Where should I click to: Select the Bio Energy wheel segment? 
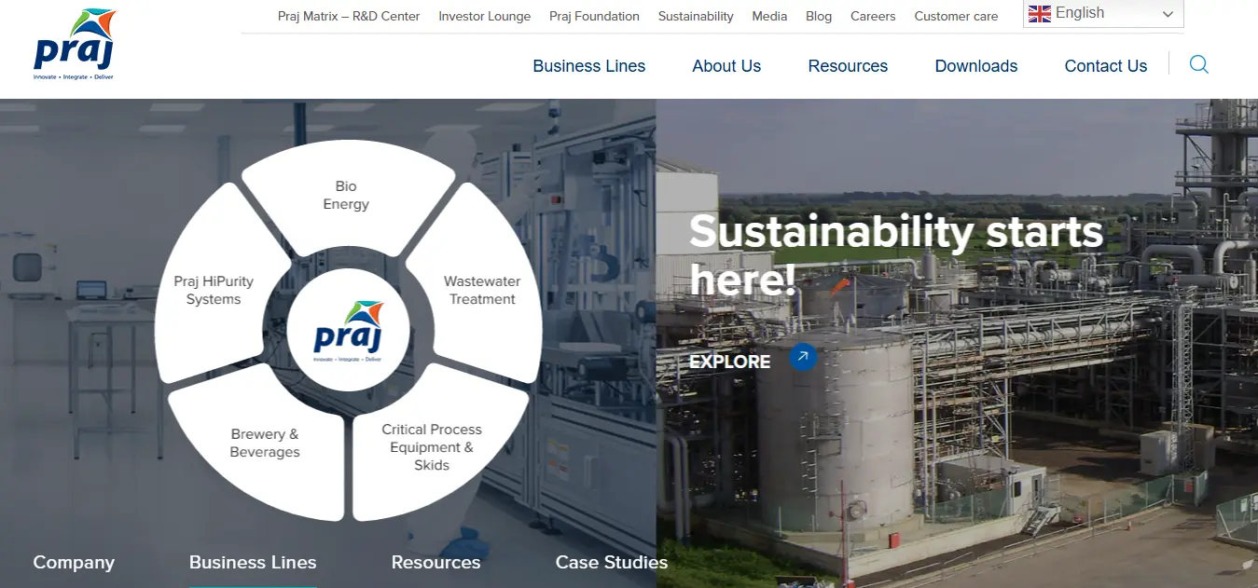point(346,195)
